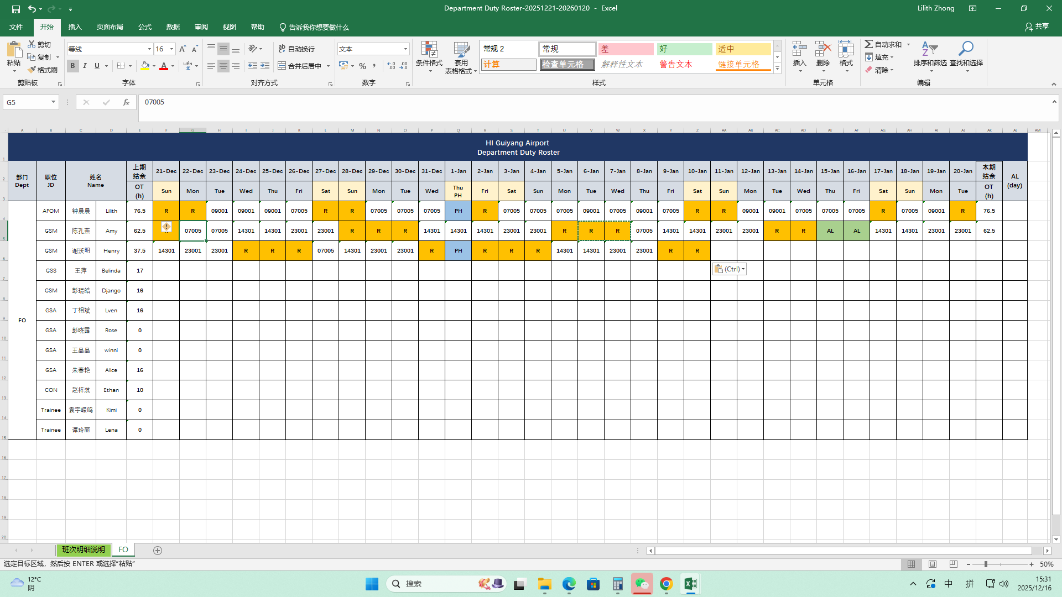
Task: Toggle Wrap Text option
Action: pyautogui.click(x=296, y=49)
